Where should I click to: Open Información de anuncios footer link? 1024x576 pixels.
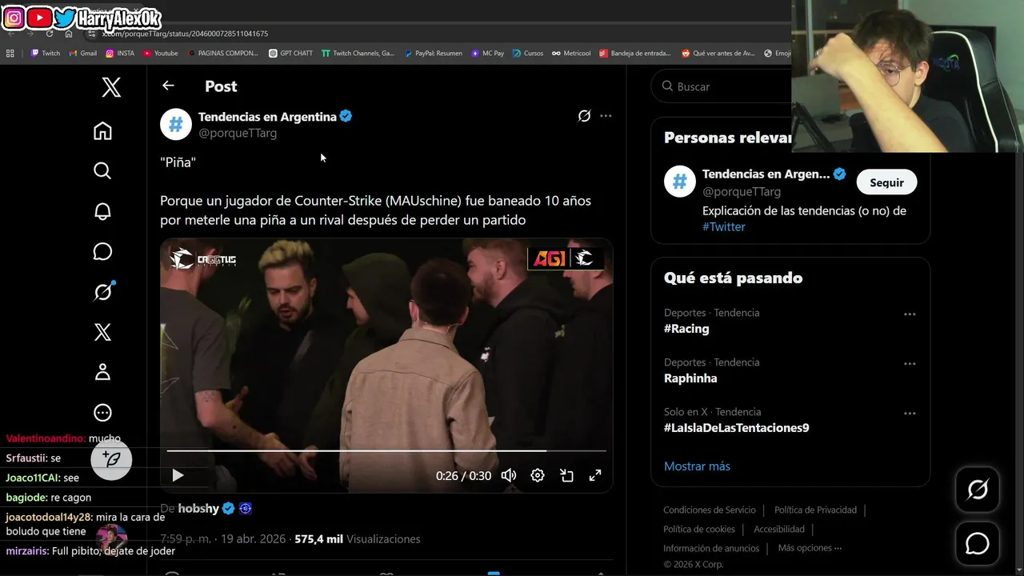[x=711, y=548]
